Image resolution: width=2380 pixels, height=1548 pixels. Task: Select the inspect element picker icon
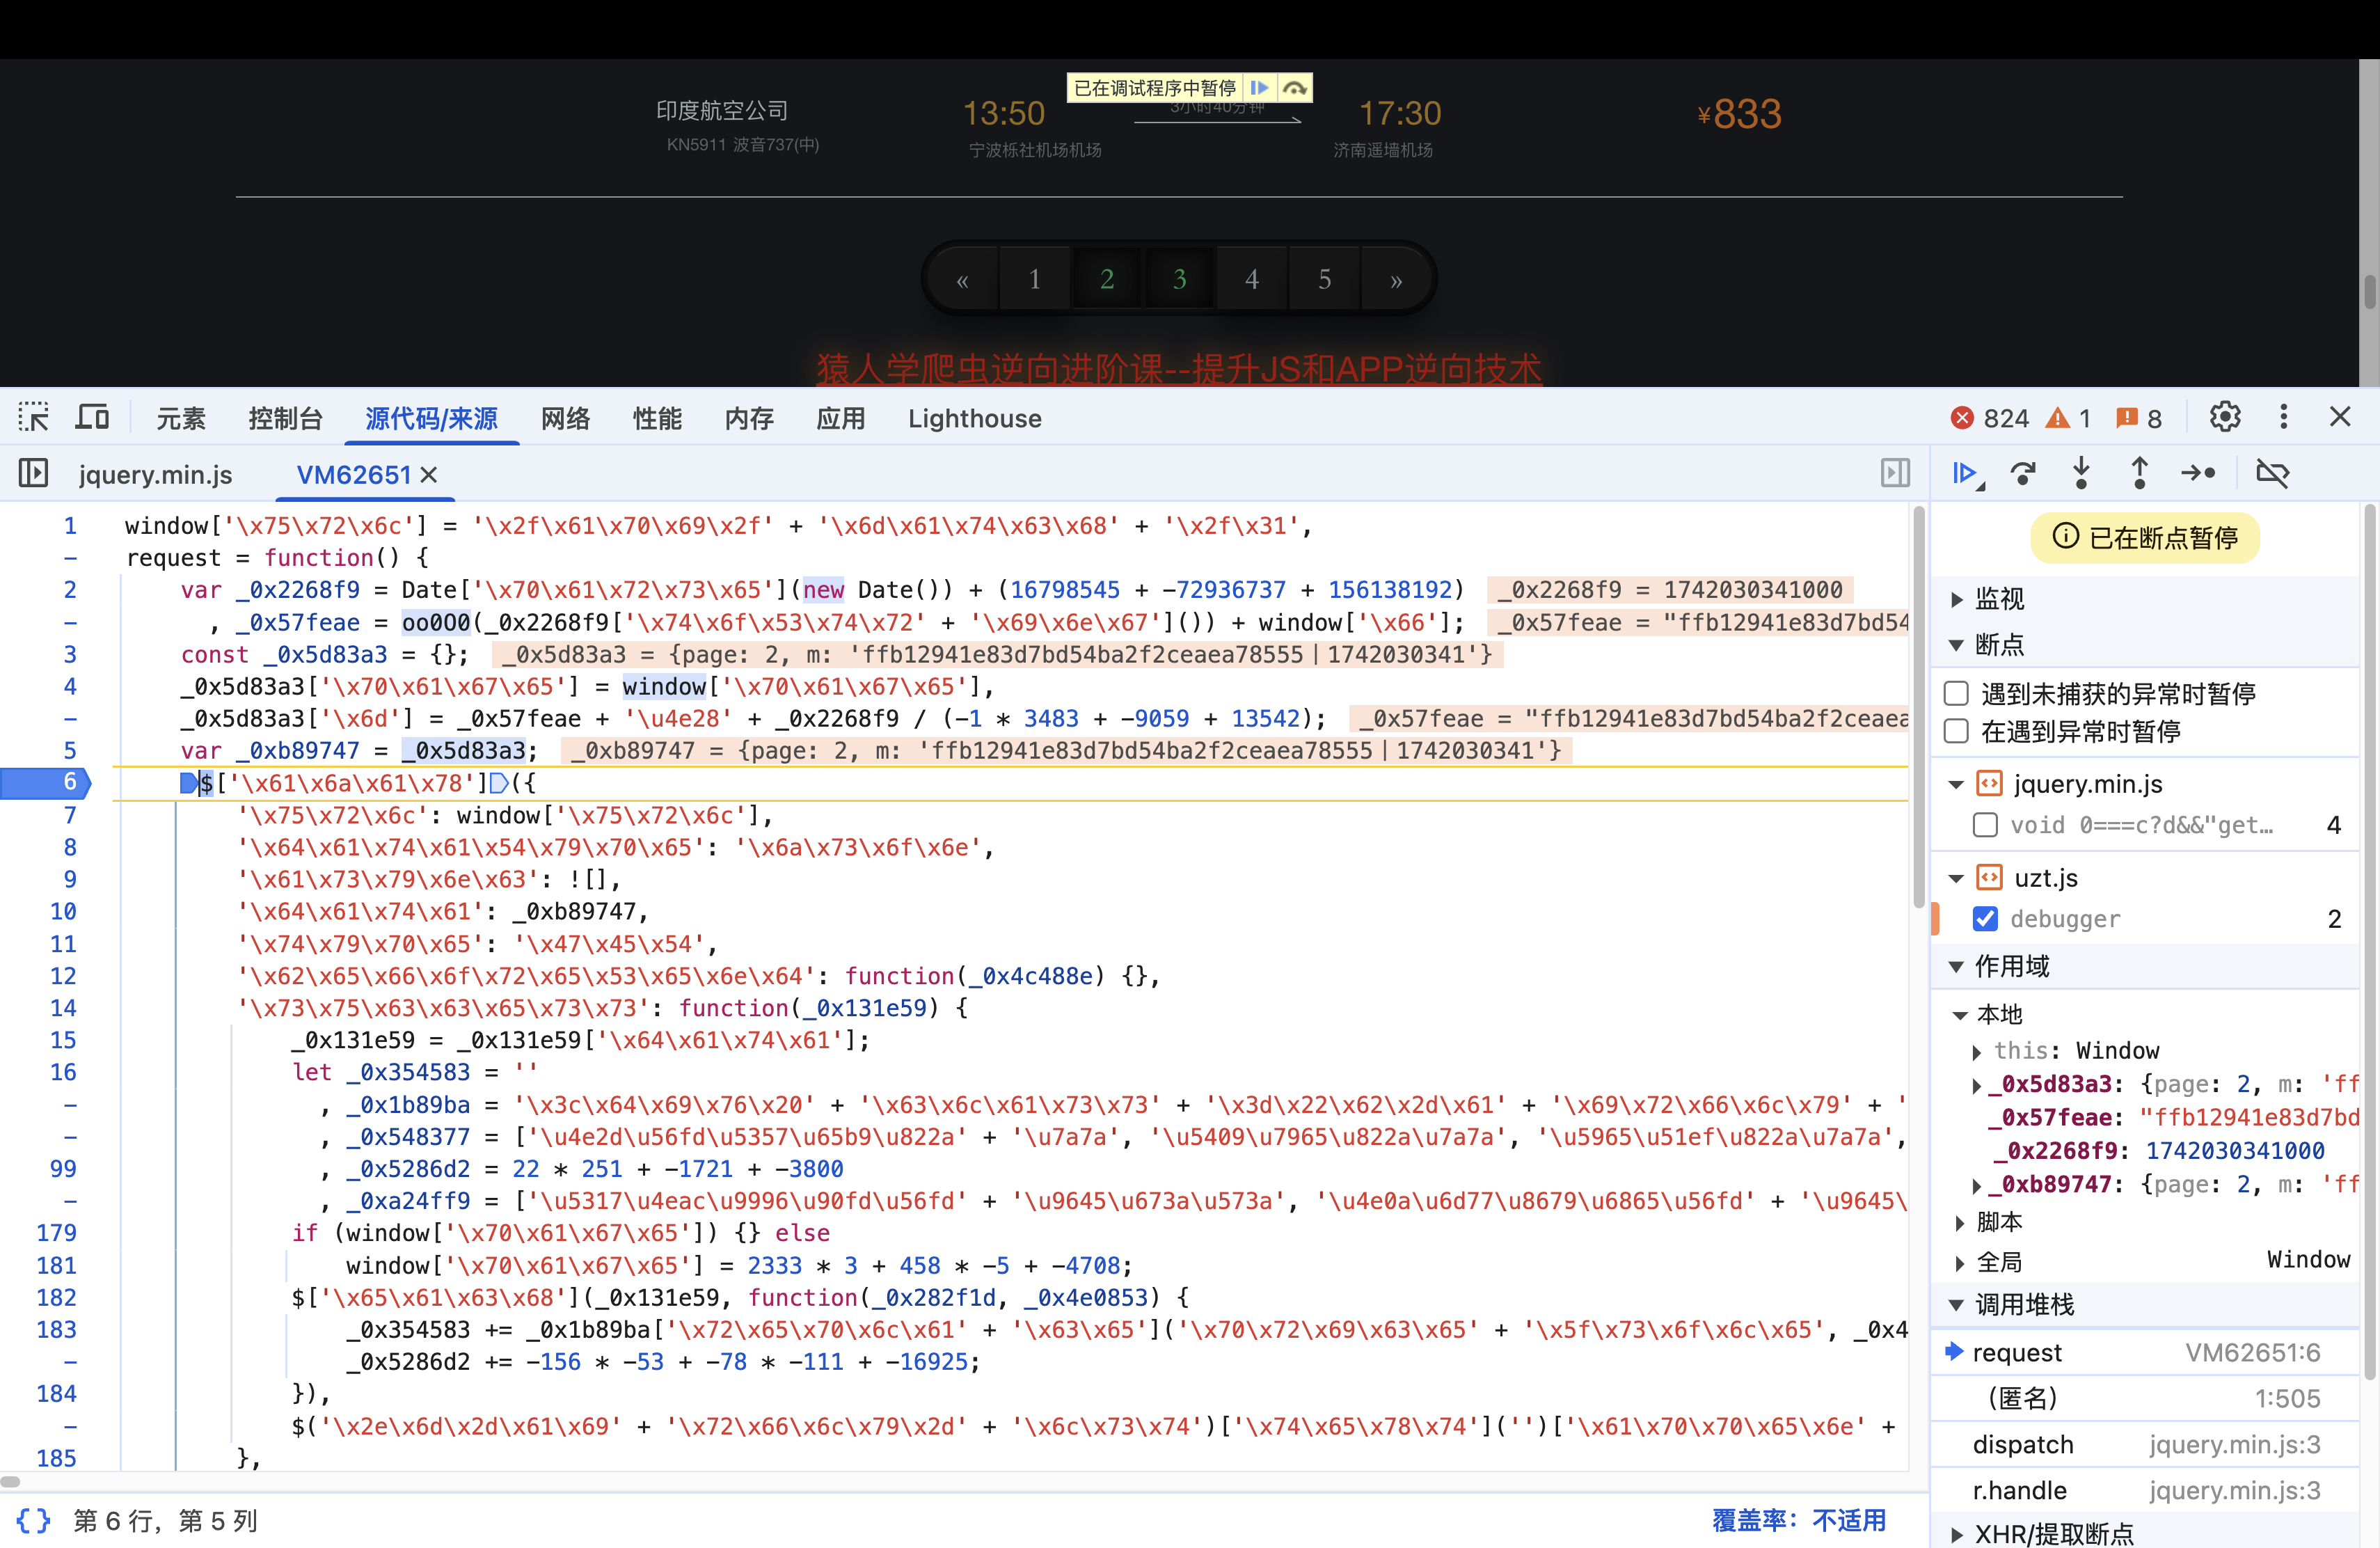pos(33,417)
